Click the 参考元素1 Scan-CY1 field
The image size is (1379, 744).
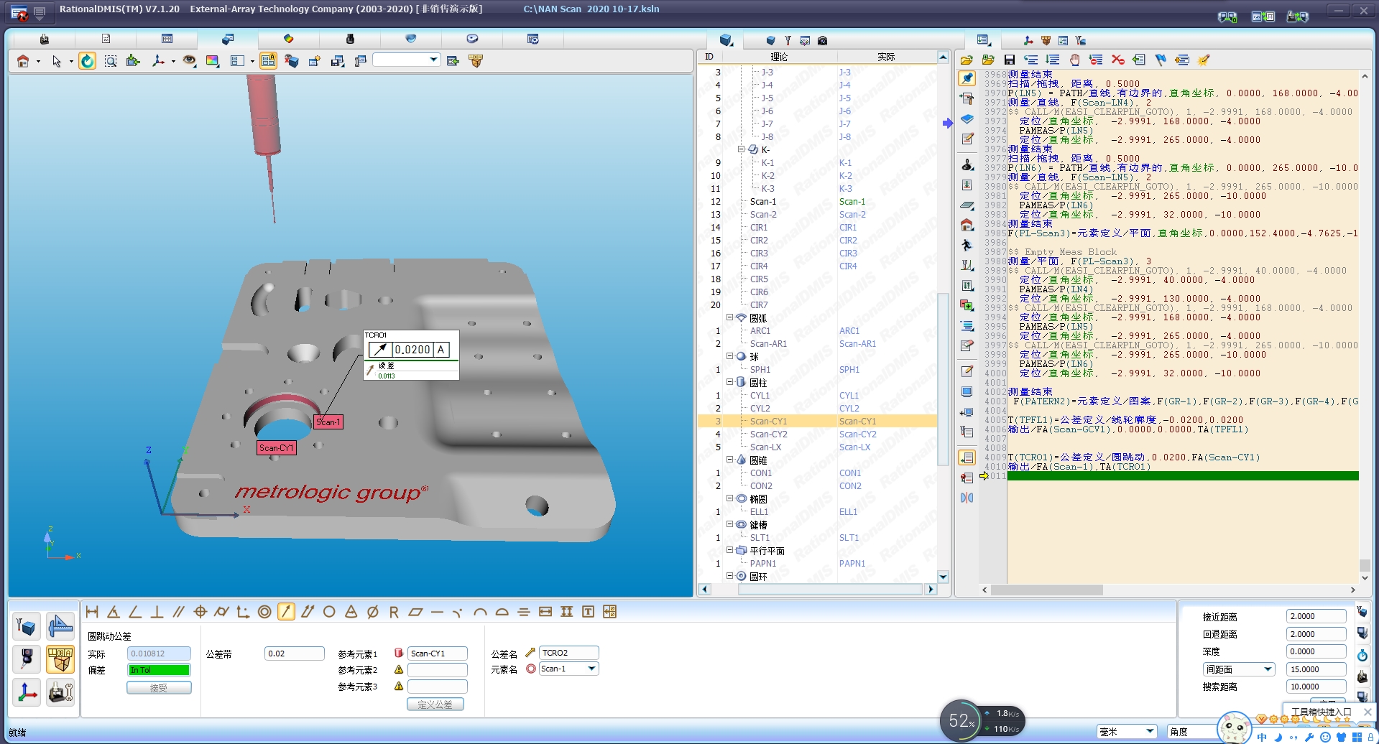438,654
